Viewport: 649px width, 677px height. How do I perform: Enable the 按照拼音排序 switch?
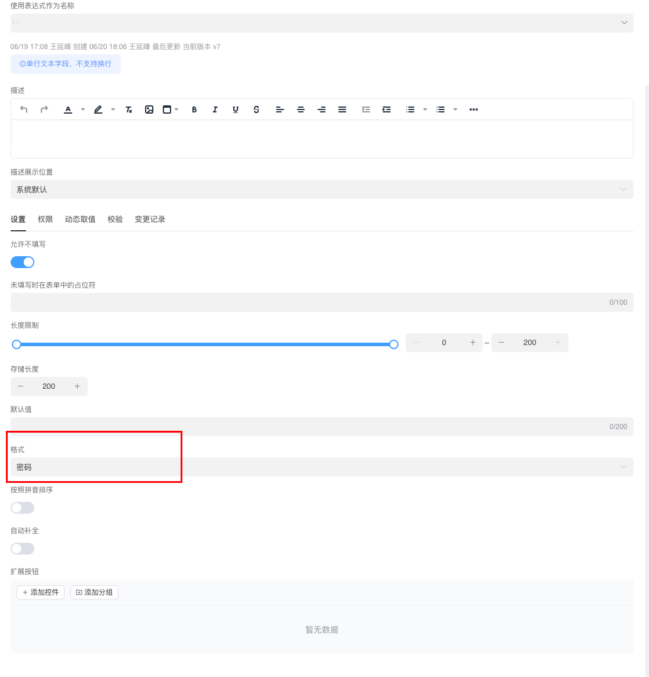tap(23, 508)
